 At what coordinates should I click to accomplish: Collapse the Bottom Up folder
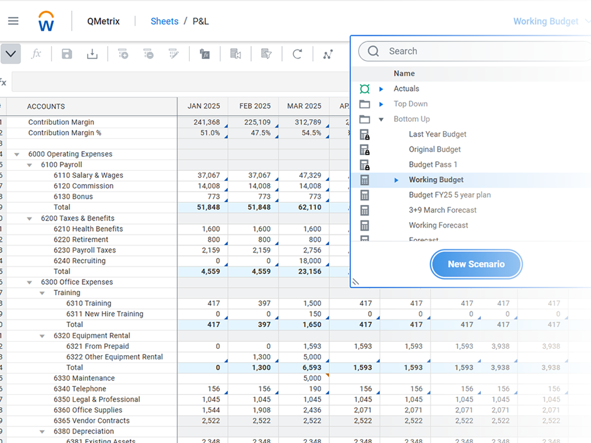[381, 119]
